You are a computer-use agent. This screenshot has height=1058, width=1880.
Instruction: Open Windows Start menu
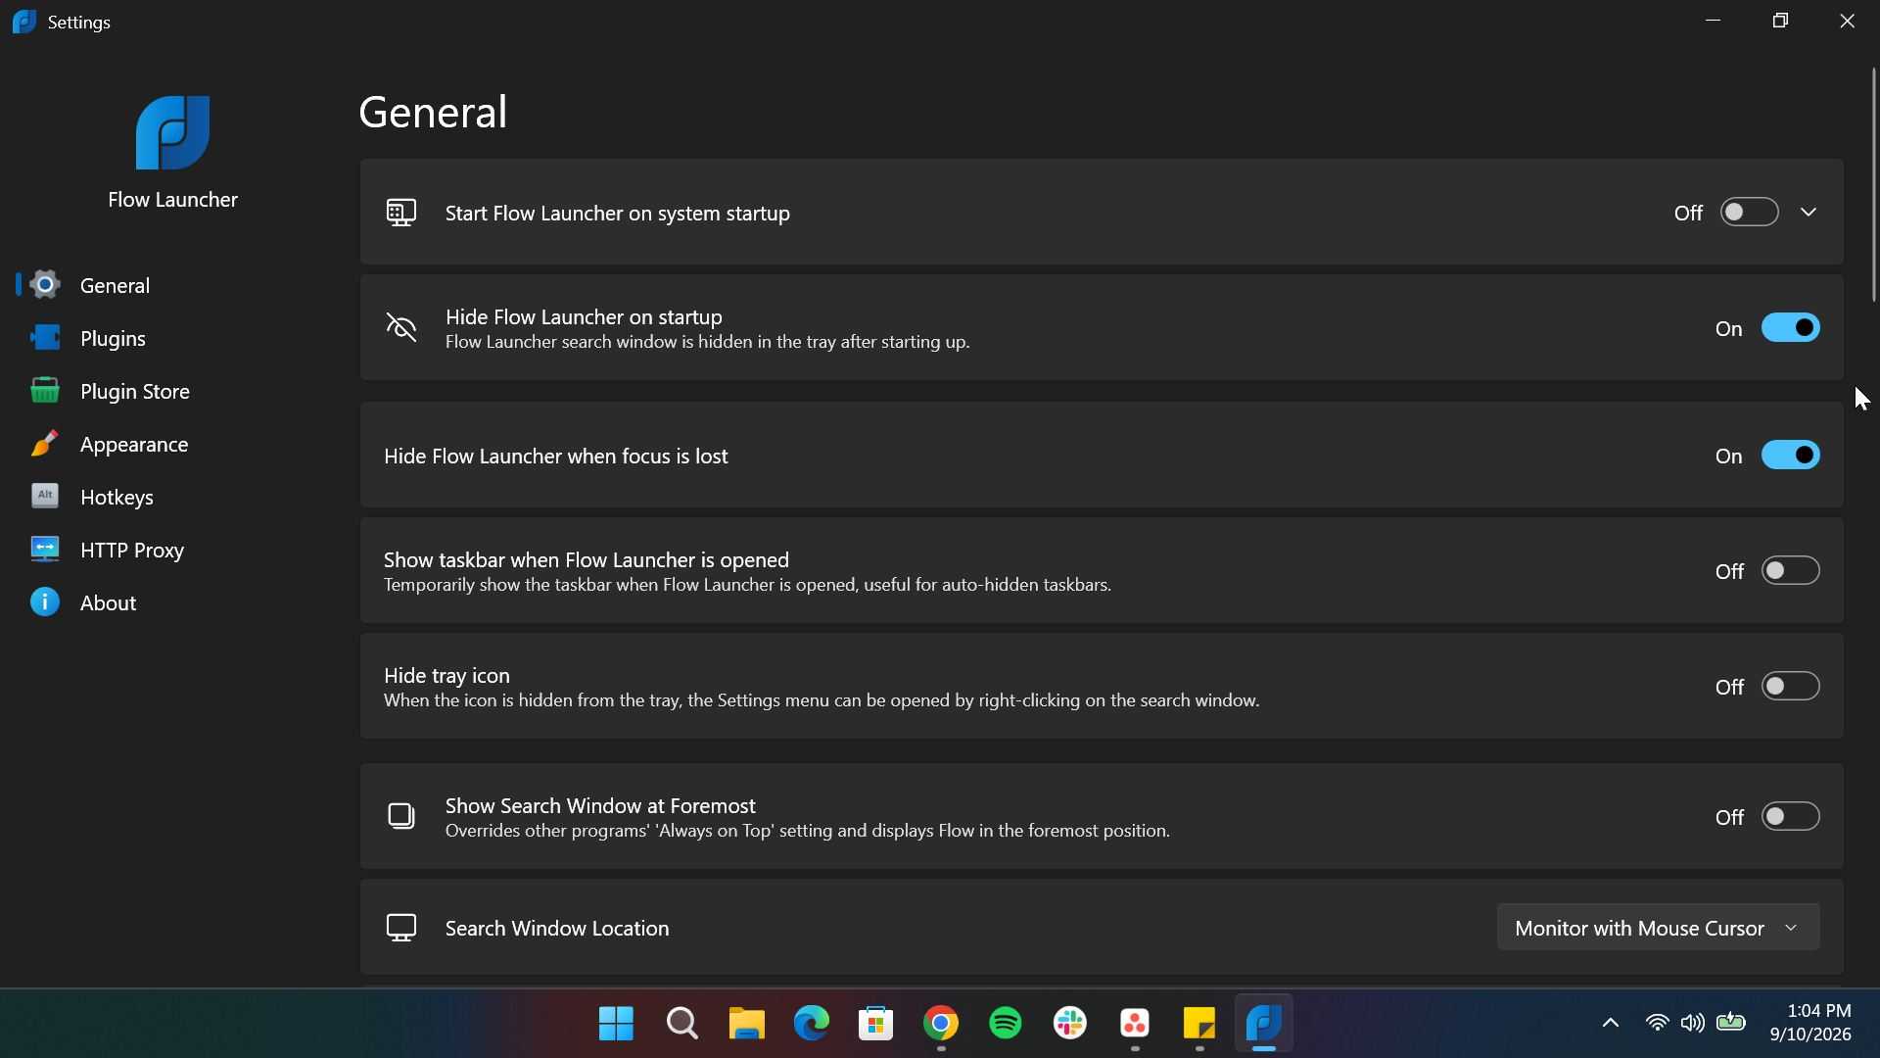617,1024
